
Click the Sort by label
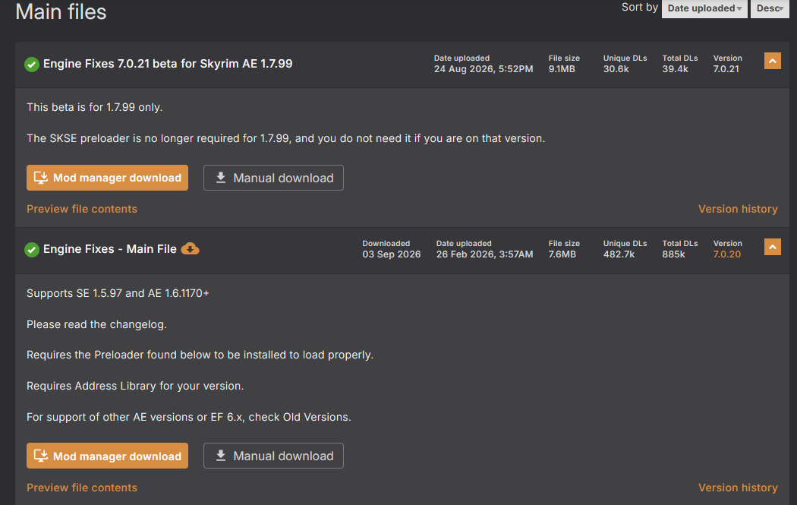(639, 7)
